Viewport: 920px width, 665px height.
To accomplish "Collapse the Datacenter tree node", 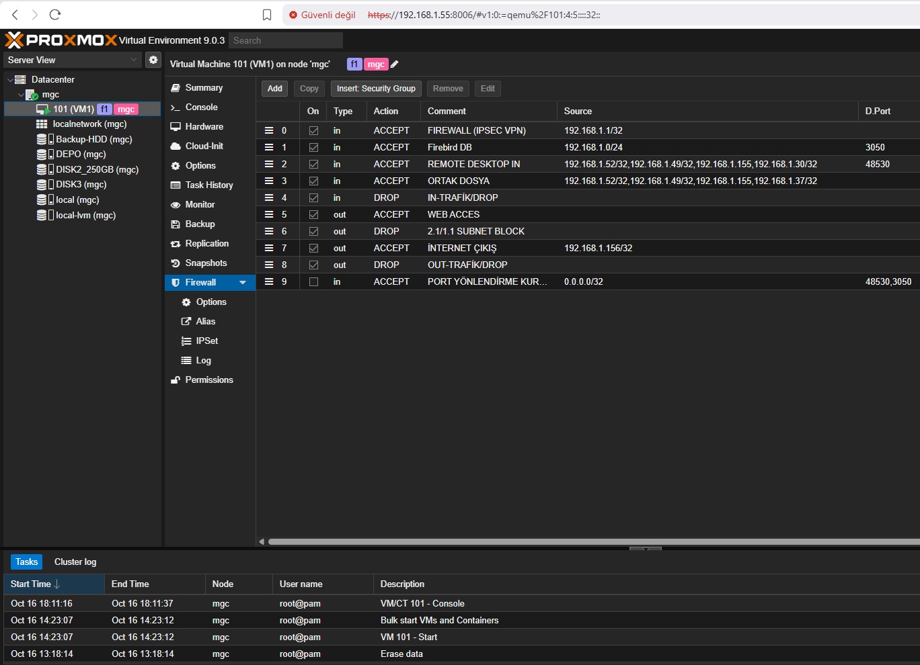I will (x=10, y=80).
